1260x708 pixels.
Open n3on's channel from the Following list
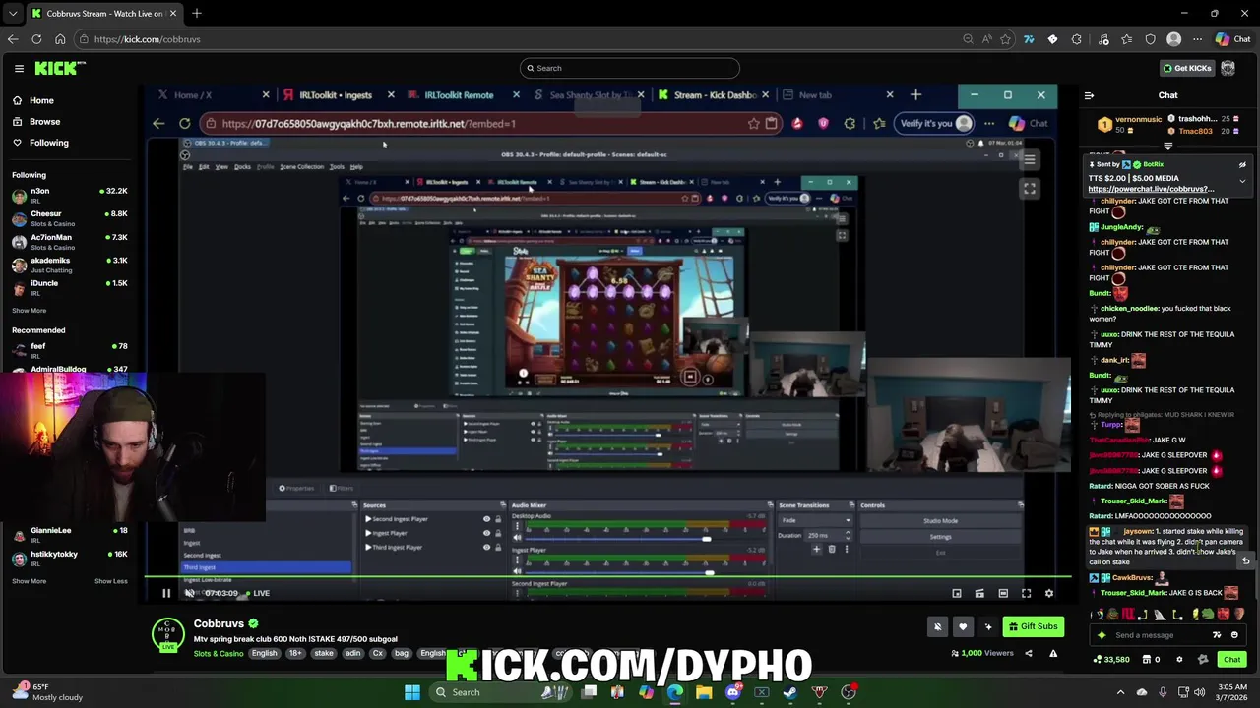pos(69,195)
